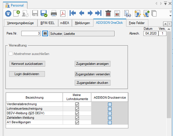This screenshot has width=173, height=136.
Task: Click Zugangsdaten anzeigen button
Action: pos(93,64)
